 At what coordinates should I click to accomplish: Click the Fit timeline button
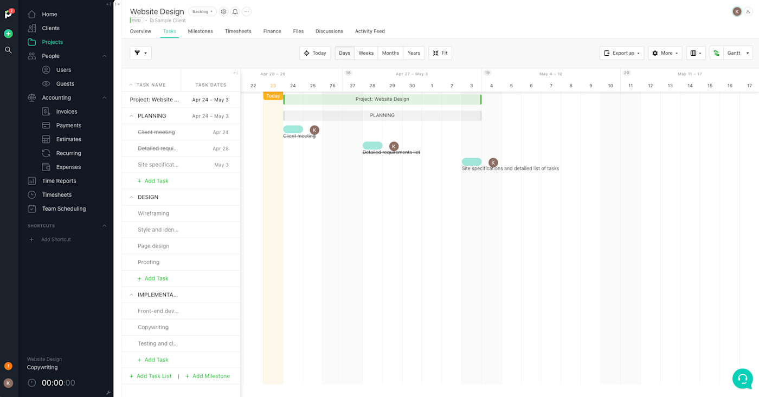point(440,53)
